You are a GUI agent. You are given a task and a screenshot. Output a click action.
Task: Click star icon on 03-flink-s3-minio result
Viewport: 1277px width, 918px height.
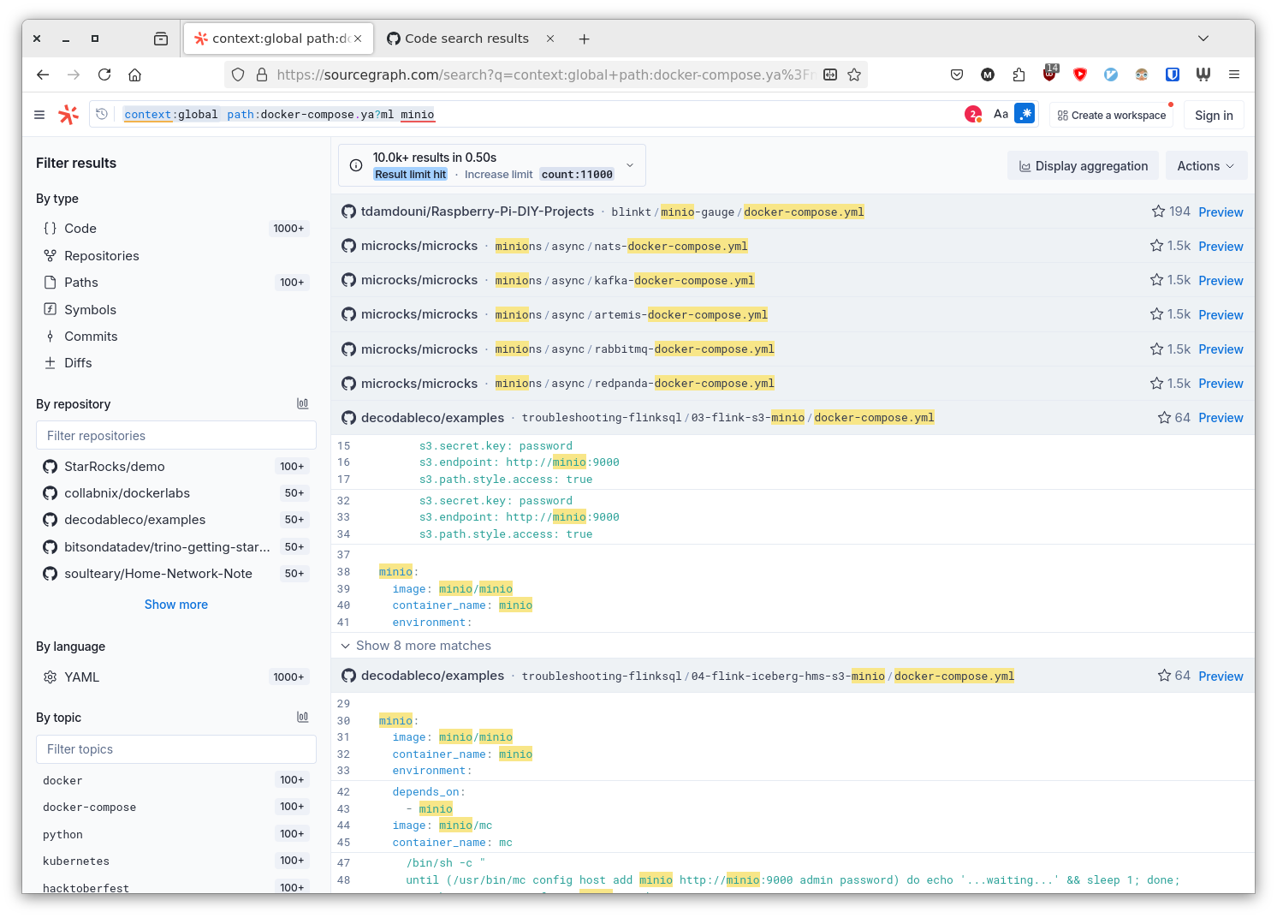coord(1164,418)
